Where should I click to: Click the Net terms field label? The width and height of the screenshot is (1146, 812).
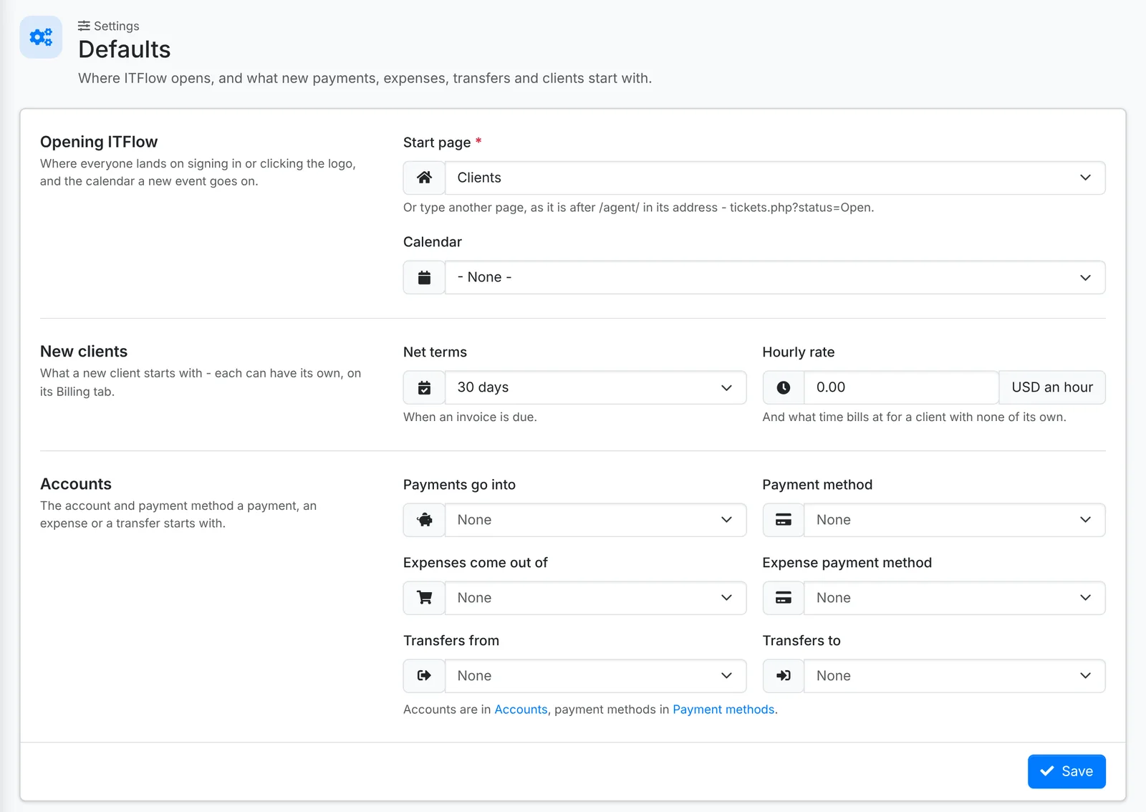(435, 352)
